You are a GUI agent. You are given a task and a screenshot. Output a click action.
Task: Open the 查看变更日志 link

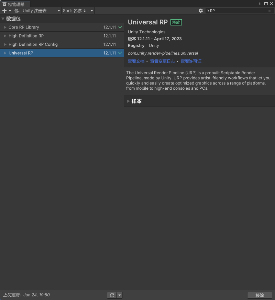163,61
